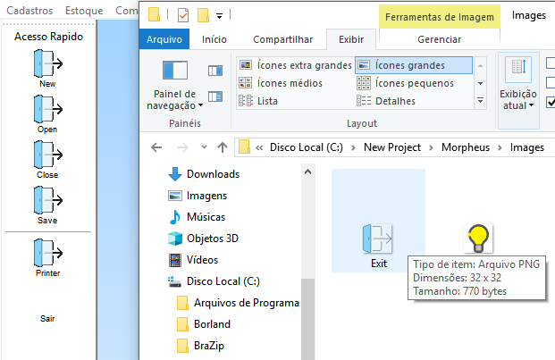555x360 pixels.
Task: Click Disco Local (C:) in address bar
Action: [307, 147]
